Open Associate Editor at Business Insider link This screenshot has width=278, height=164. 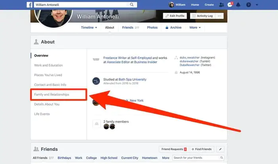pos(132,62)
